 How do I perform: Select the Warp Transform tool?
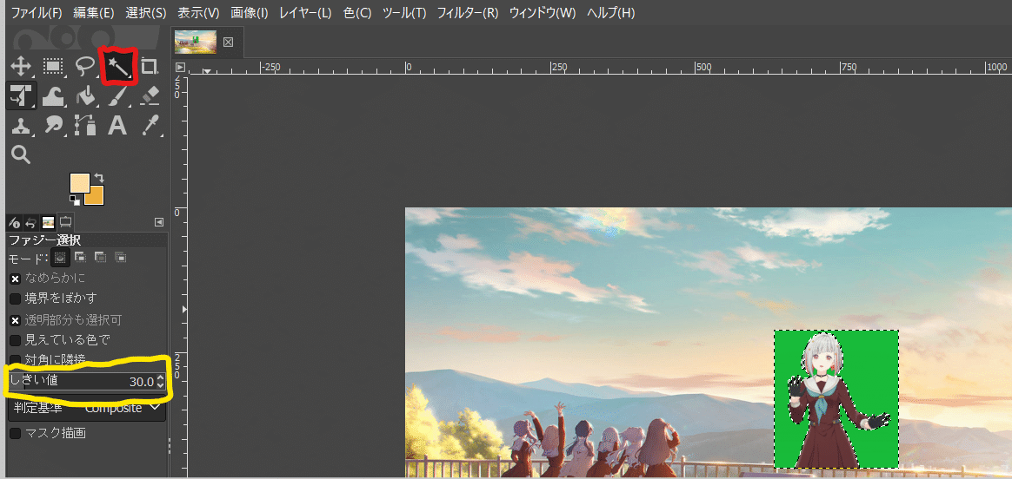coord(53,96)
